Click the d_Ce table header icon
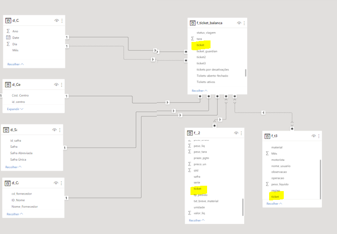Image resolution: width=337 pixels, height=234 pixels. click(8, 85)
